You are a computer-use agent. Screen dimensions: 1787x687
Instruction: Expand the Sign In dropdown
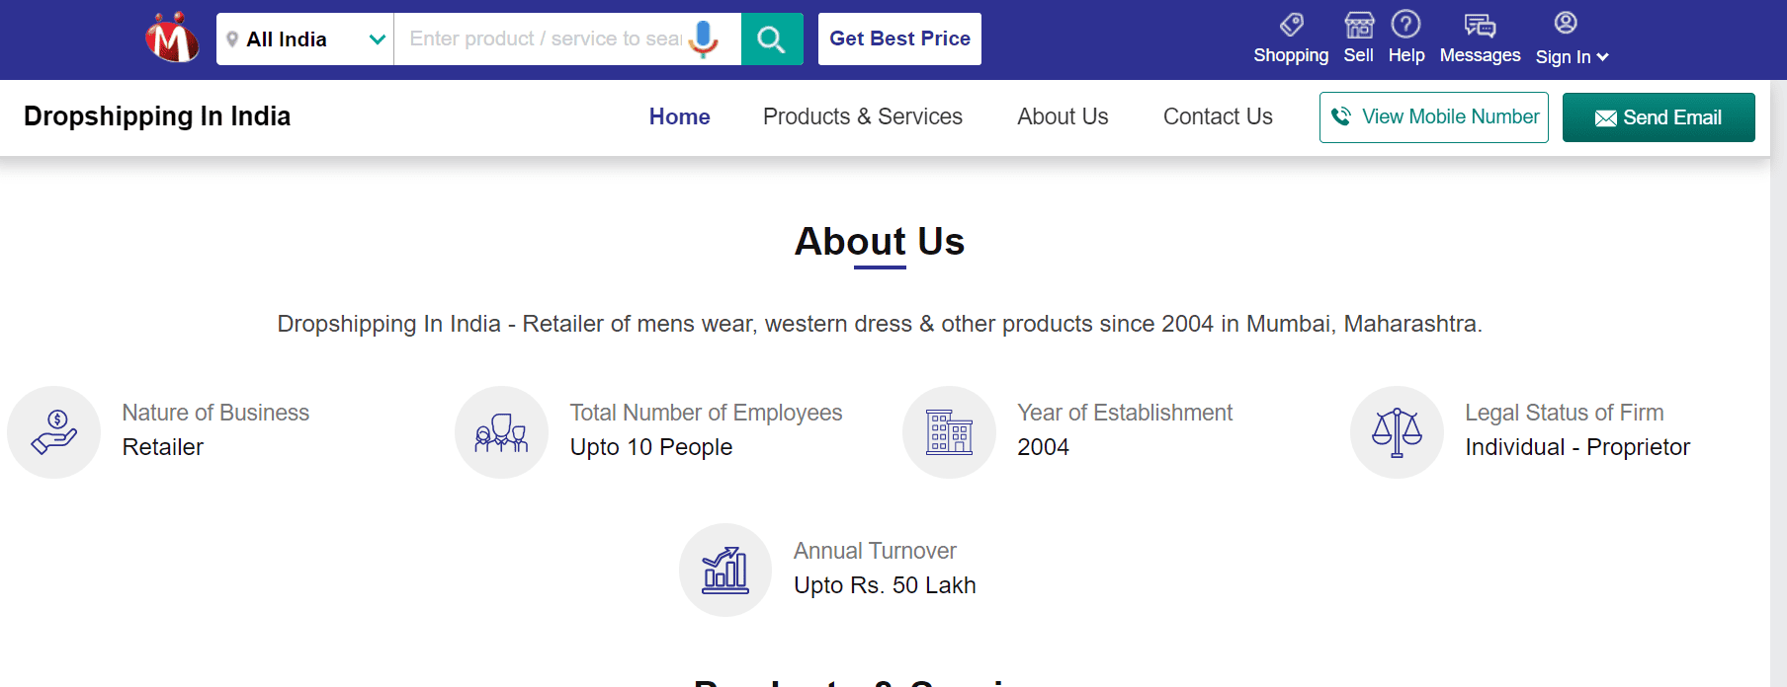[1572, 56]
